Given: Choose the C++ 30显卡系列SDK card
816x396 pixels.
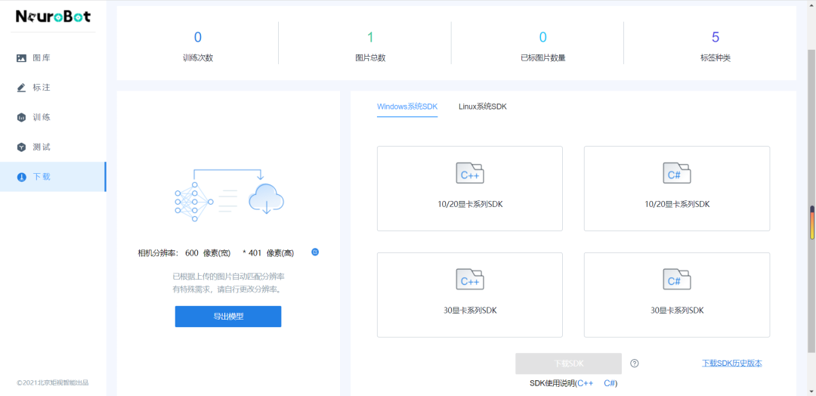Looking at the screenshot, I should click(x=469, y=295).
